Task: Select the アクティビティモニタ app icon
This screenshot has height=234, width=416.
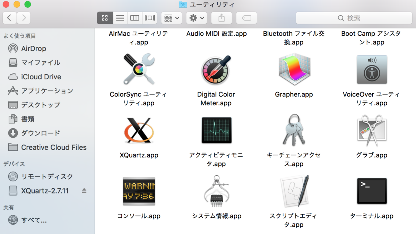Action: [216, 130]
